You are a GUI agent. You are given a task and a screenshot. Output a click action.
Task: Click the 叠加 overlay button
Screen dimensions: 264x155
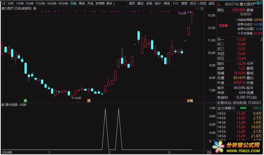pyautogui.click(x=140, y=3)
